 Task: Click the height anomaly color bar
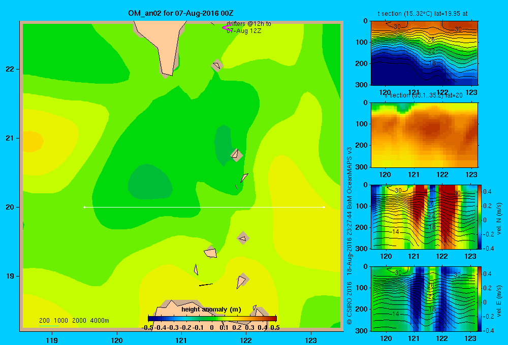(212, 319)
